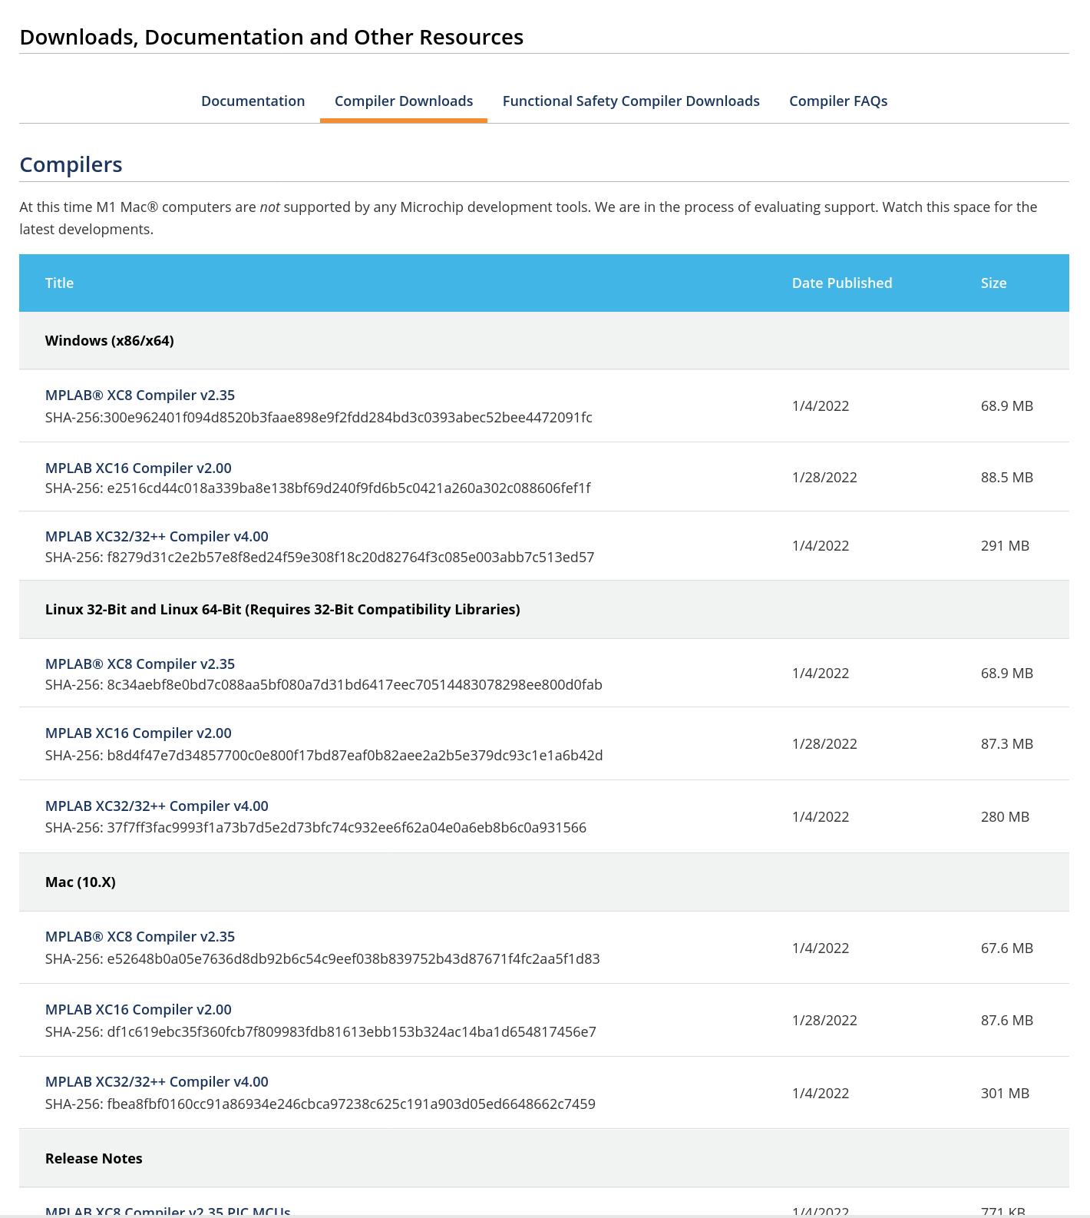The height and width of the screenshot is (1218, 1090).
Task: Click the 88.5 MB size cell
Action: (x=1007, y=478)
